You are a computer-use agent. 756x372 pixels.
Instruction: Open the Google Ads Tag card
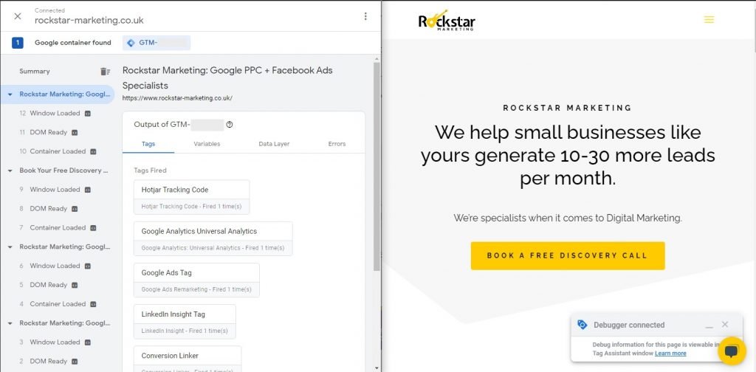click(196, 280)
